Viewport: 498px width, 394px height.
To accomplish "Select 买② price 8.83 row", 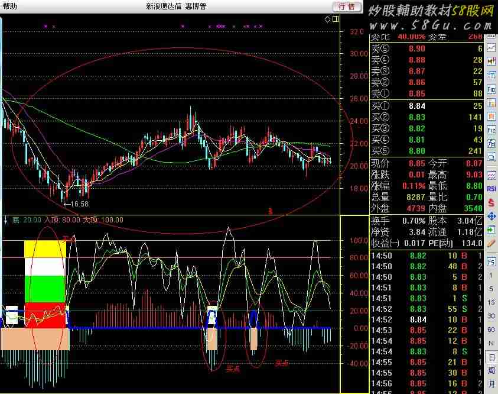I will tap(427, 117).
